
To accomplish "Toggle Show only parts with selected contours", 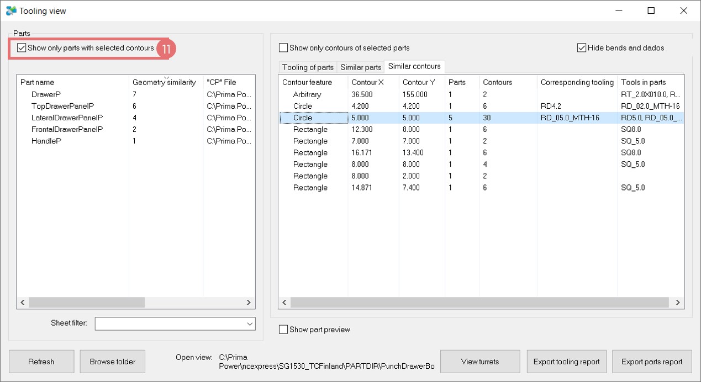I will pos(22,48).
